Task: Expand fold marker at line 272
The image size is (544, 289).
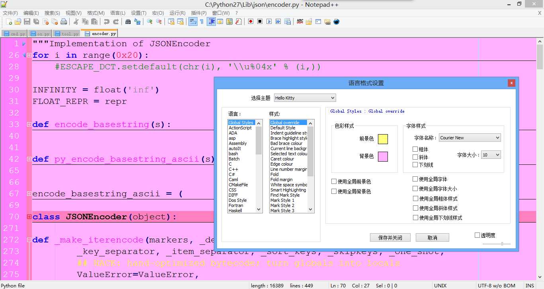Action: click(x=29, y=240)
